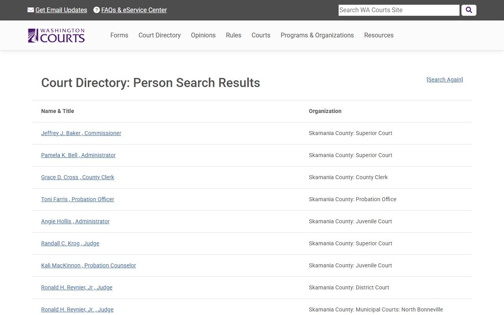Open Toni Farris, Probation Officer entry
The image size is (504, 315).
coord(78,199)
